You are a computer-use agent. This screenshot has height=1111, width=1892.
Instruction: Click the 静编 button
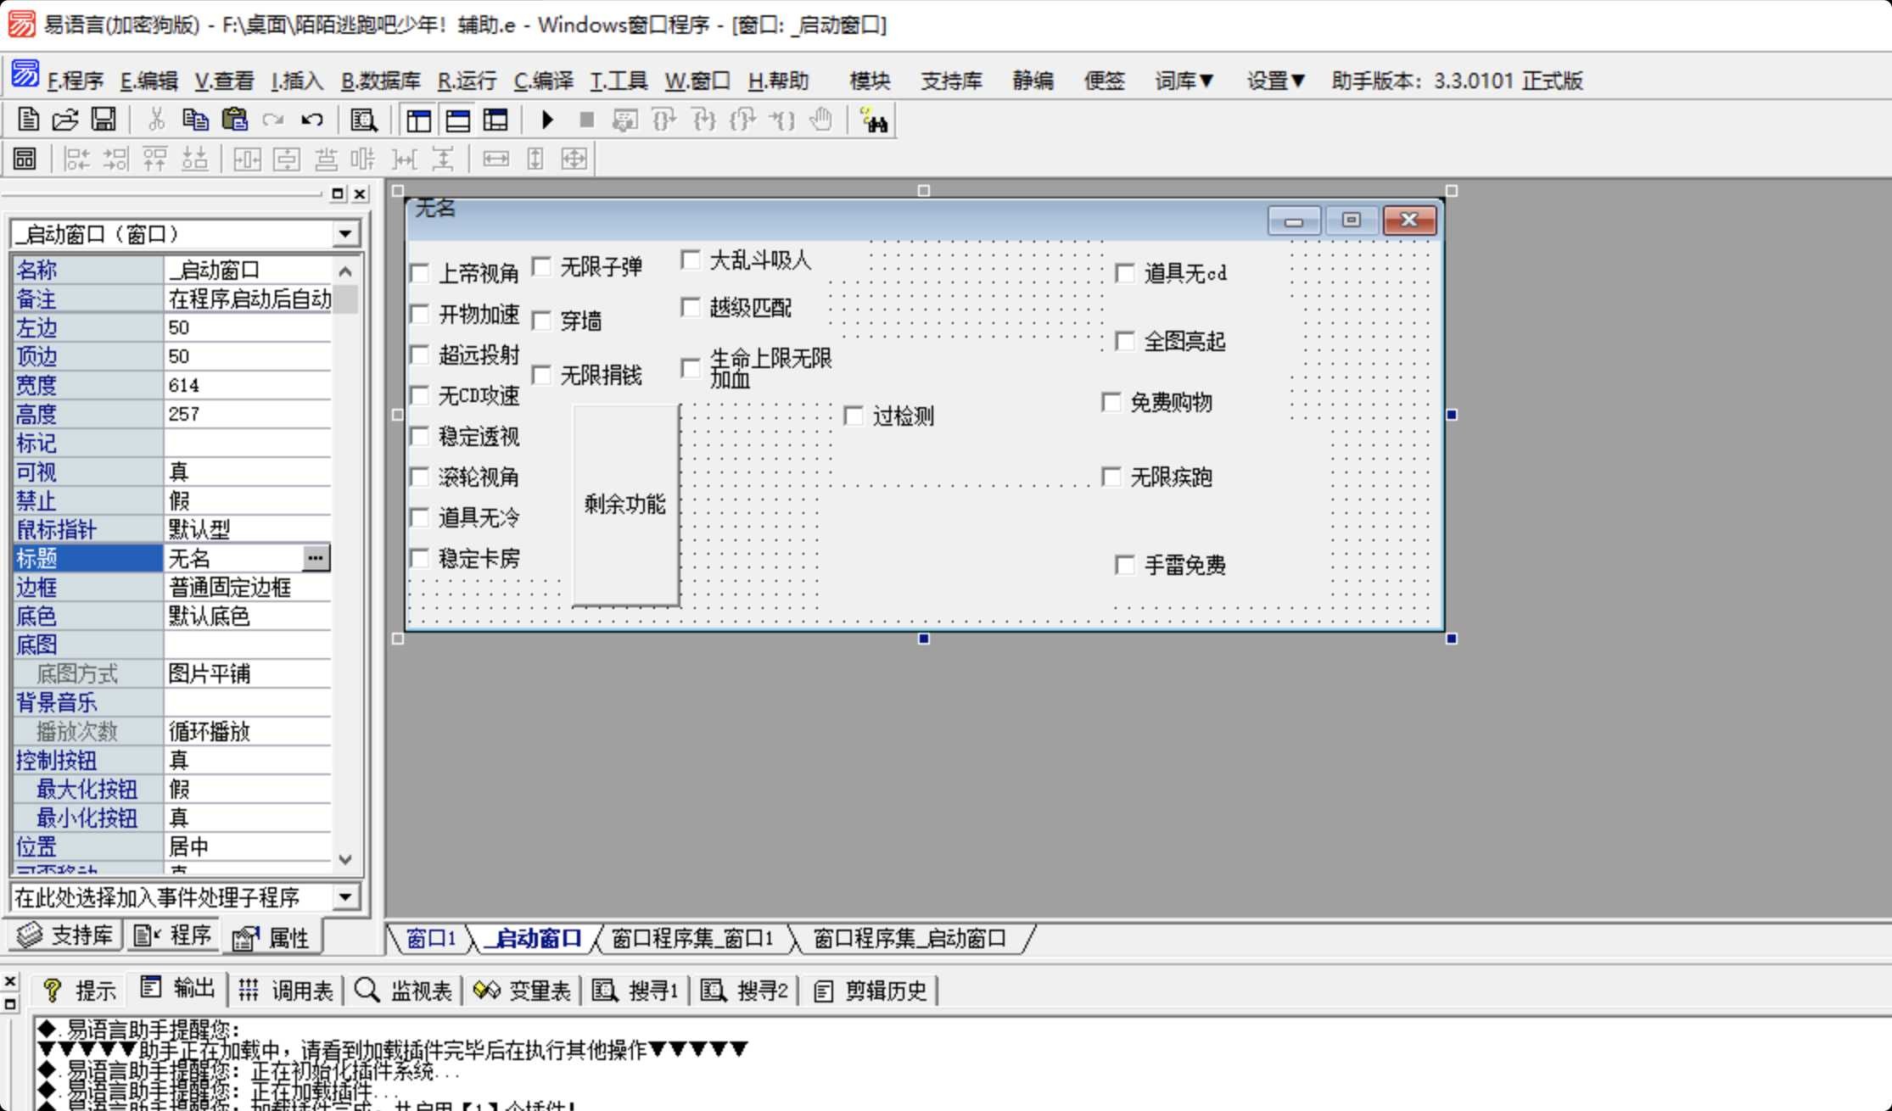(x=1033, y=81)
